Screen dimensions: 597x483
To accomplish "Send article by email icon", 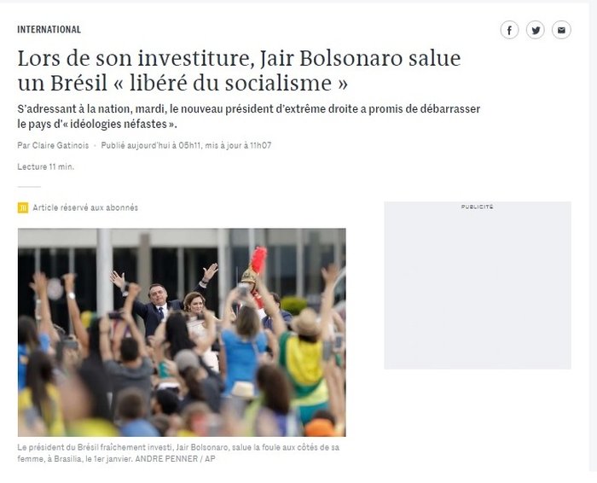I will tap(561, 30).
